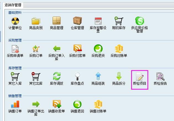Open the 计量单位 radiation icon

[x=15, y=21]
